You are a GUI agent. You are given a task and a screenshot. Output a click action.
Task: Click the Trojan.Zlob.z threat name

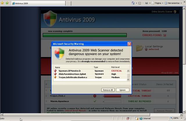[58, 96]
